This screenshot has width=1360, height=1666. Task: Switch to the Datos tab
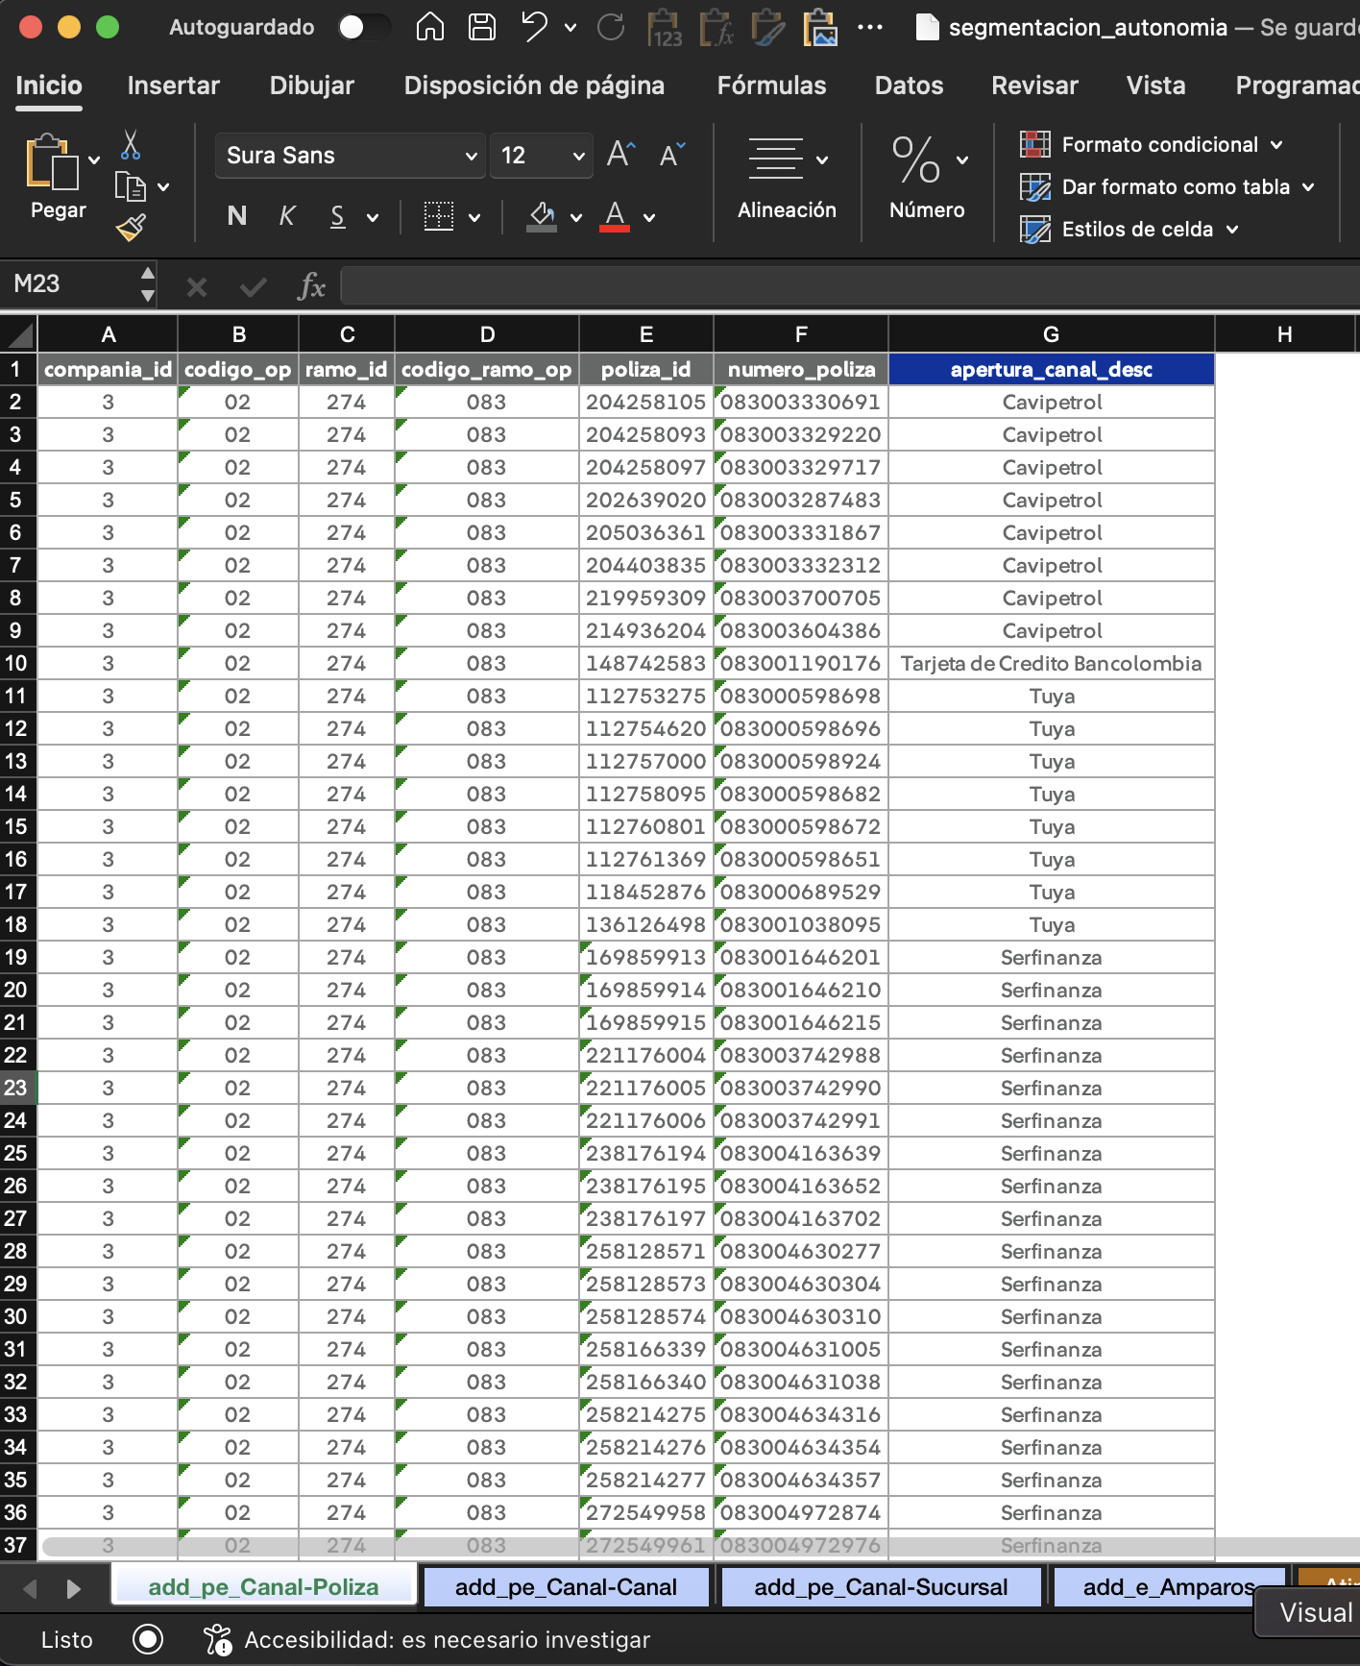click(910, 86)
